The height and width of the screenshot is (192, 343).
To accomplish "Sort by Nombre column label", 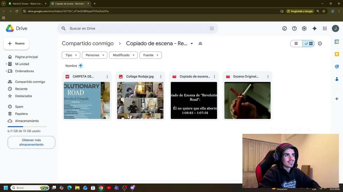I will tap(71, 66).
